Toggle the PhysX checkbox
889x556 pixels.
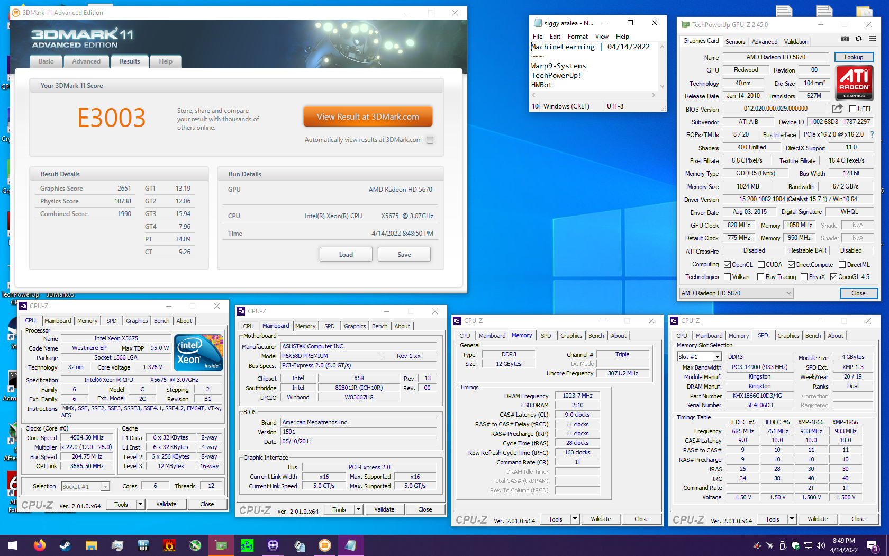pos(804,277)
